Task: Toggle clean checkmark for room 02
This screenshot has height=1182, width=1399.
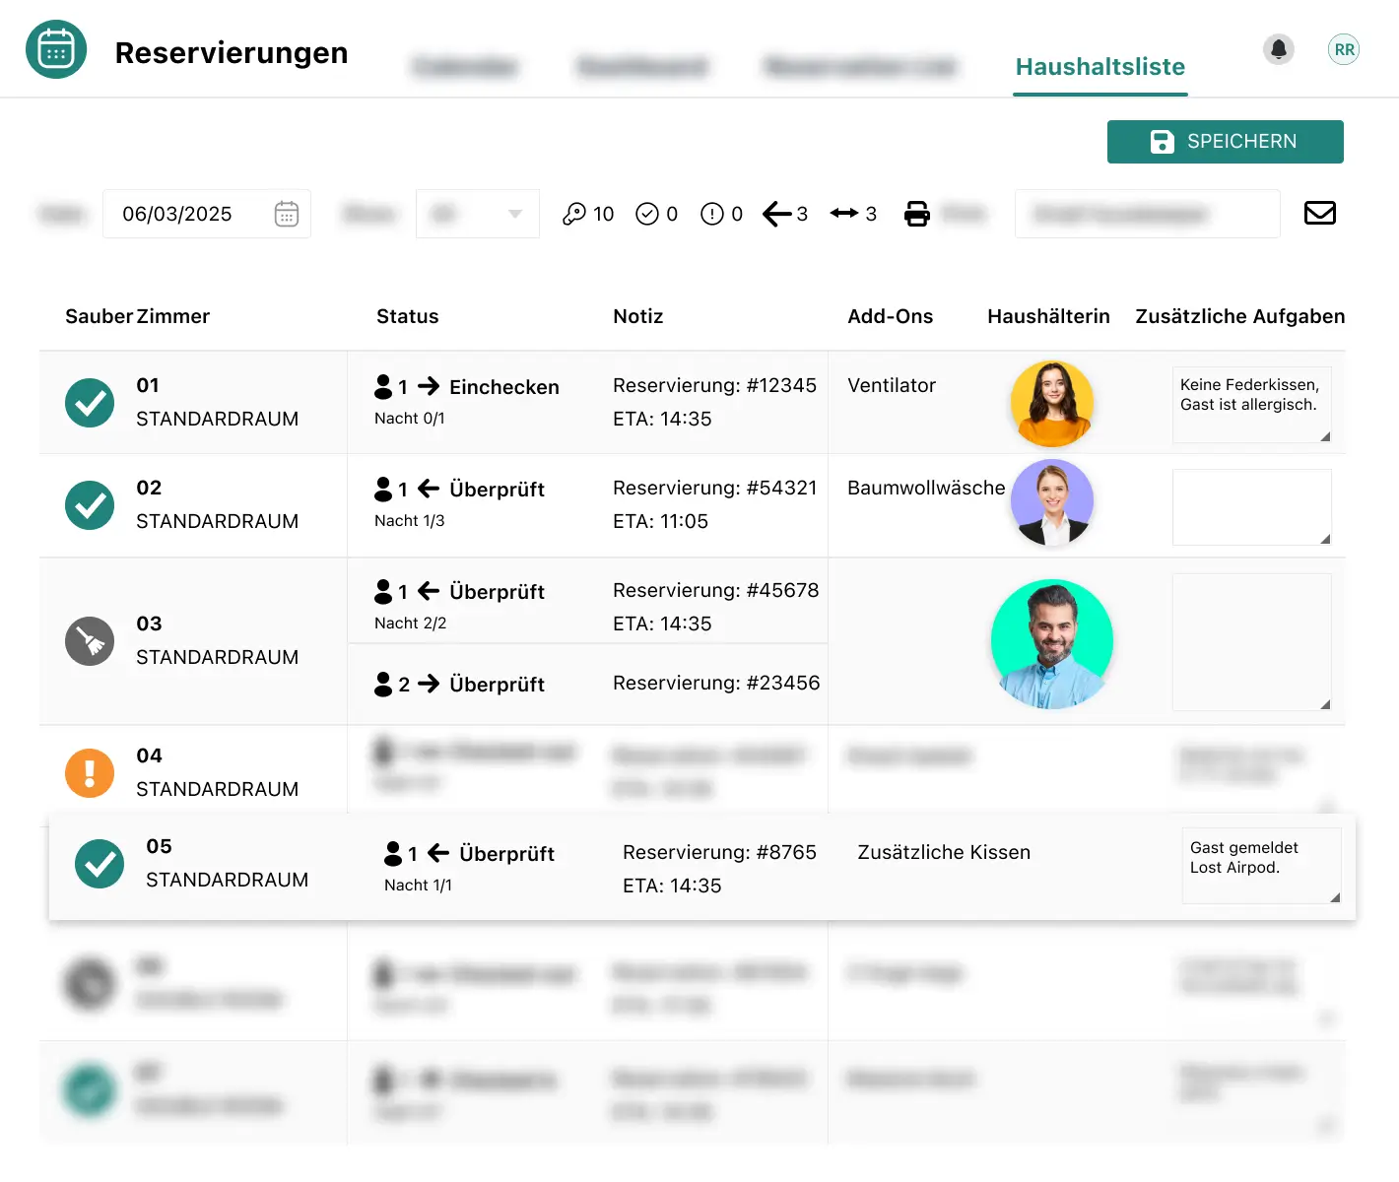Action: pos(90,505)
